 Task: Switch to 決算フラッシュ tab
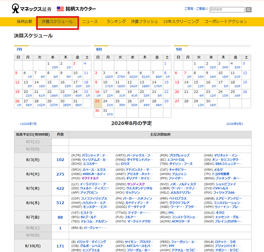pyautogui.click(x=144, y=21)
